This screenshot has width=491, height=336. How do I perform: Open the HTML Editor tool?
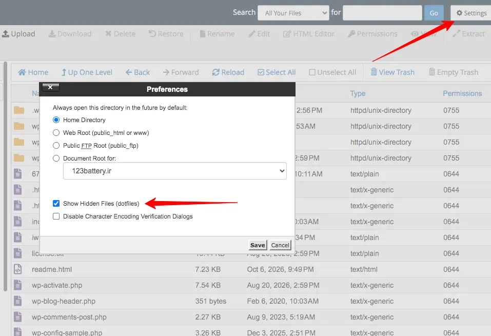point(309,34)
